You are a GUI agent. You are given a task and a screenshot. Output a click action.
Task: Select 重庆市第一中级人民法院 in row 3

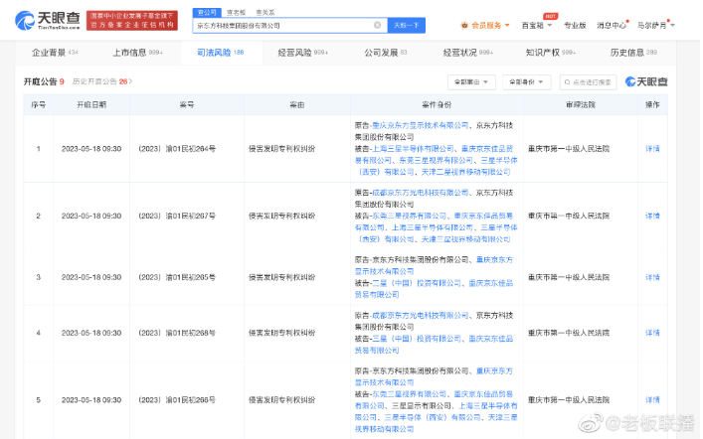pos(569,277)
